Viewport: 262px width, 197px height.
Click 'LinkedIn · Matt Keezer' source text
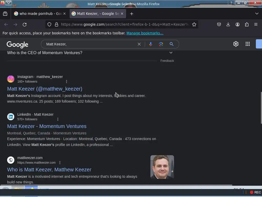point(35,114)
